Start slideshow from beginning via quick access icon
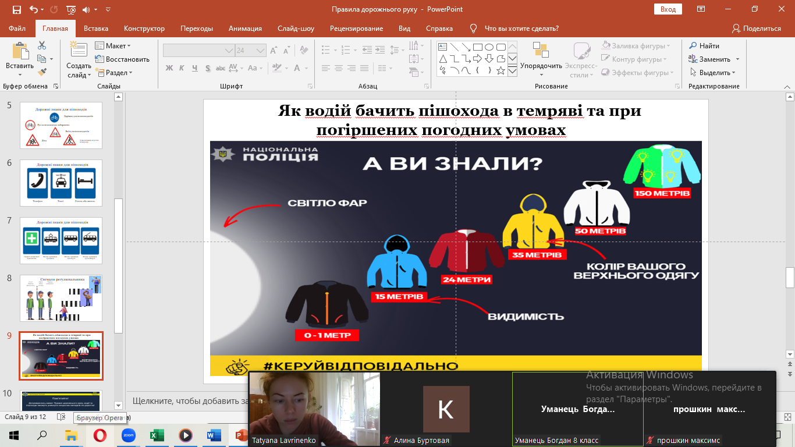 [x=71, y=9]
